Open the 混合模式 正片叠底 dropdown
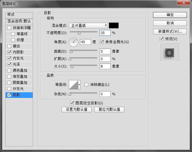Viewport: 192px width, 152px height. [x=88, y=25]
